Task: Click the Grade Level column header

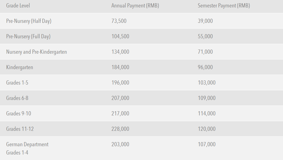Action: tap(18, 6)
